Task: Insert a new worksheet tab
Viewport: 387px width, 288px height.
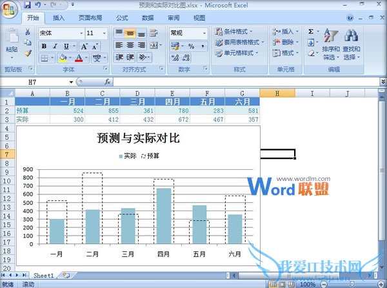Action: pyautogui.click(x=66, y=275)
